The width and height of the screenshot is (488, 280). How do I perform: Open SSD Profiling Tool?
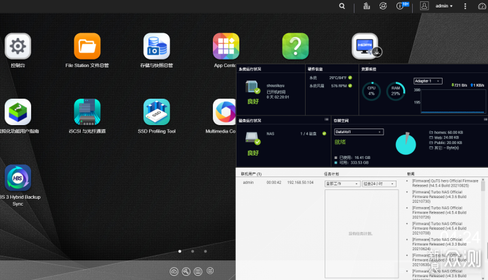point(157,112)
